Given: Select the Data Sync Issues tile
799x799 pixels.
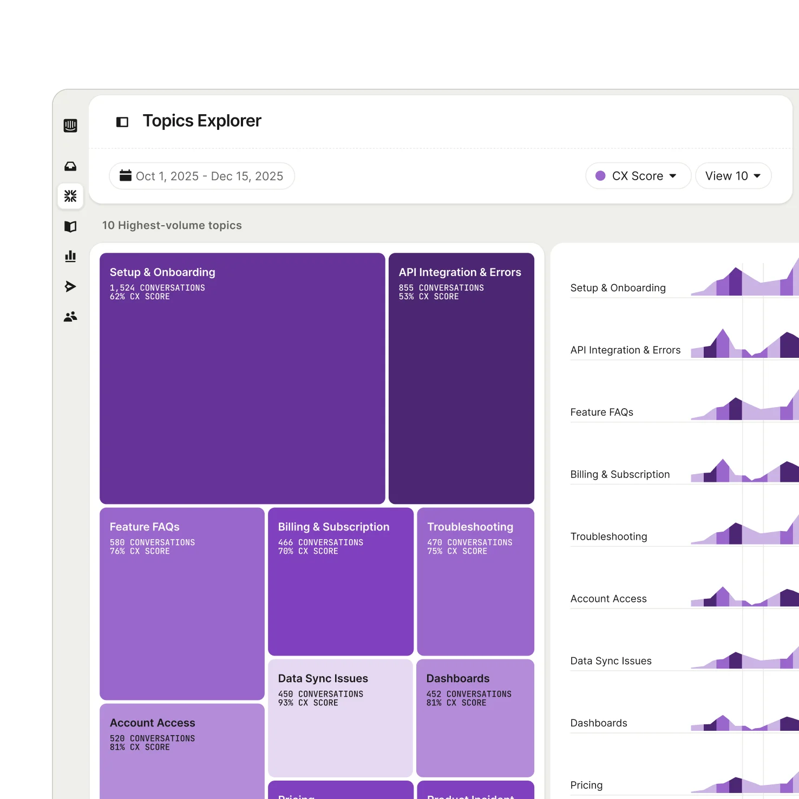Looking at the screenshot, I should [x=340, y=717].
